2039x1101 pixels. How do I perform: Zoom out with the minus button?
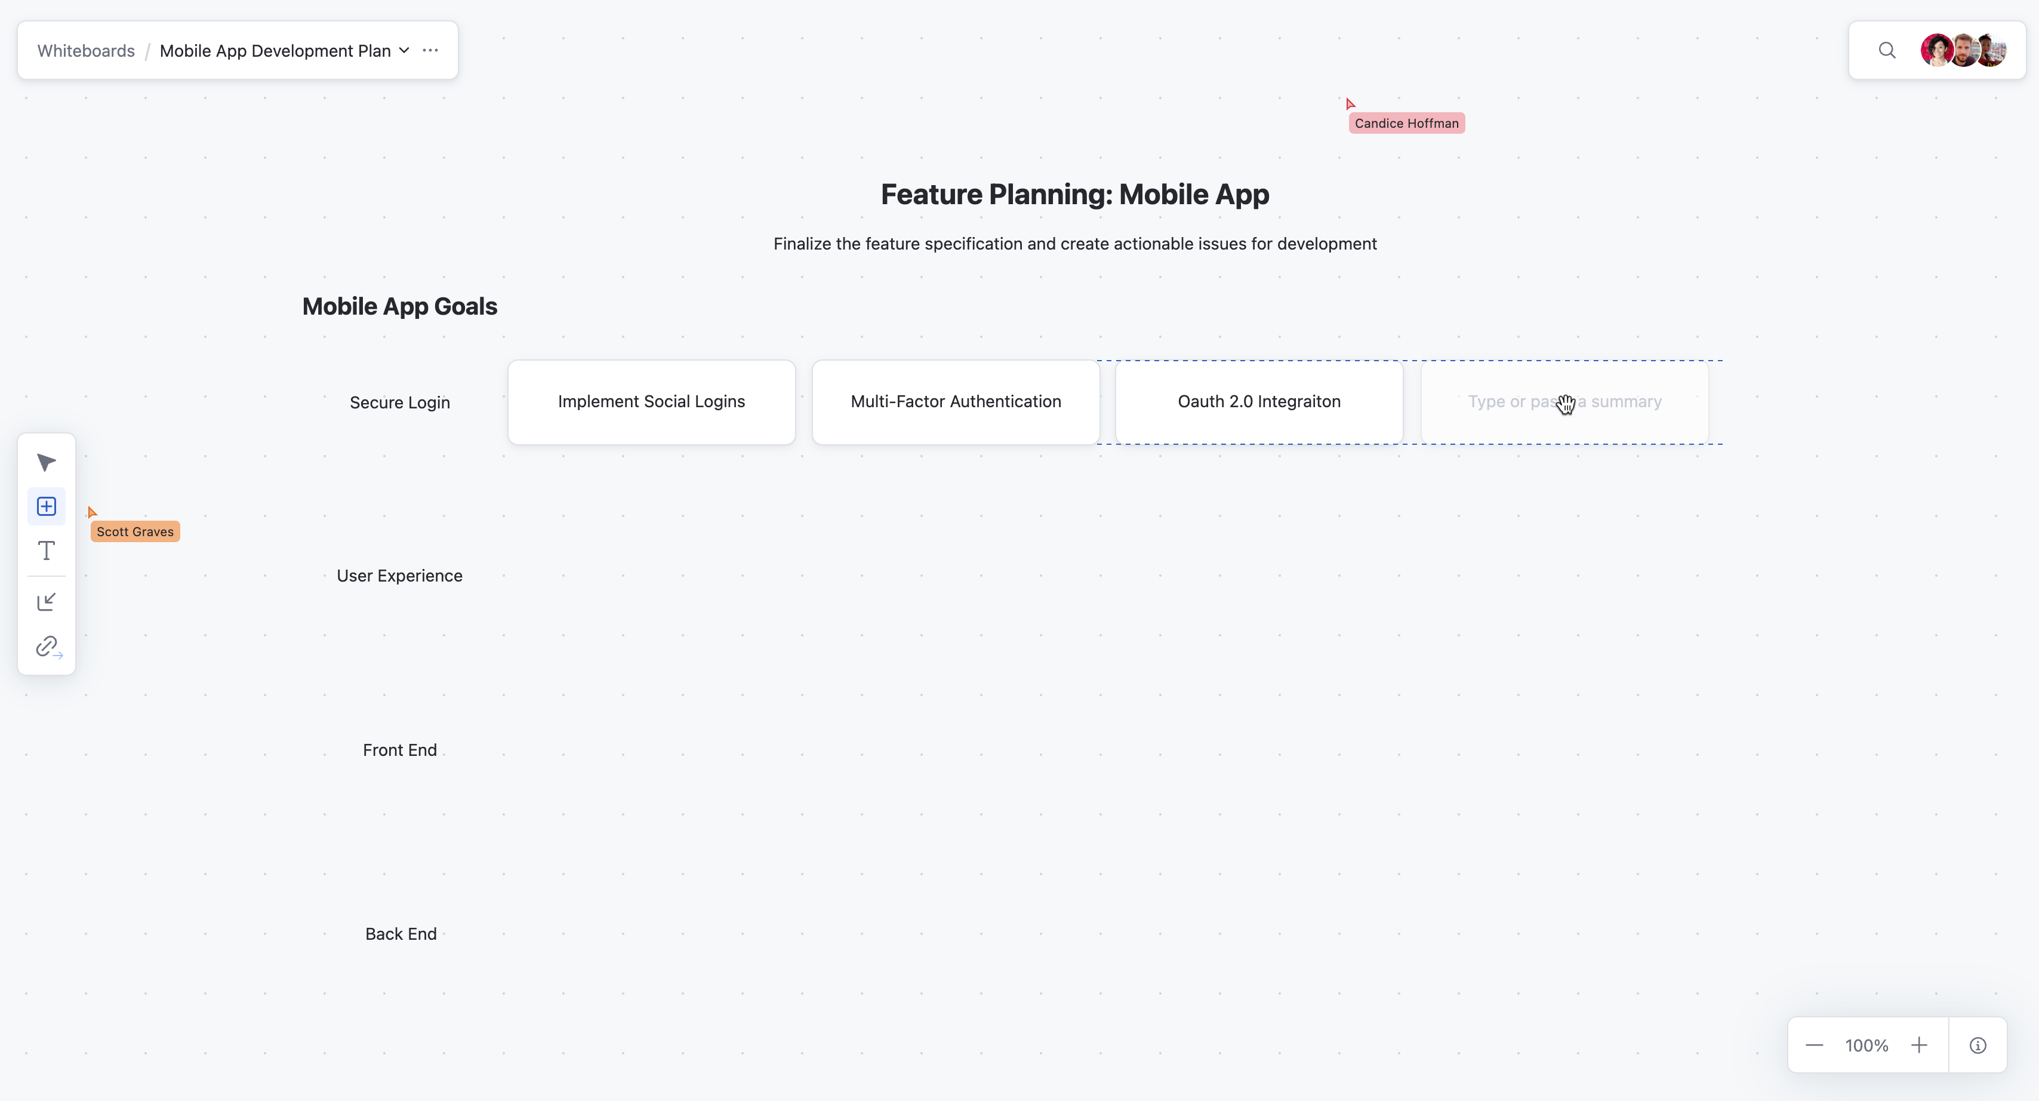[x=1814, y=1045]
